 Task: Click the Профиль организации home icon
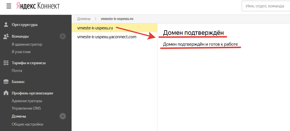(x=6, y=93)
